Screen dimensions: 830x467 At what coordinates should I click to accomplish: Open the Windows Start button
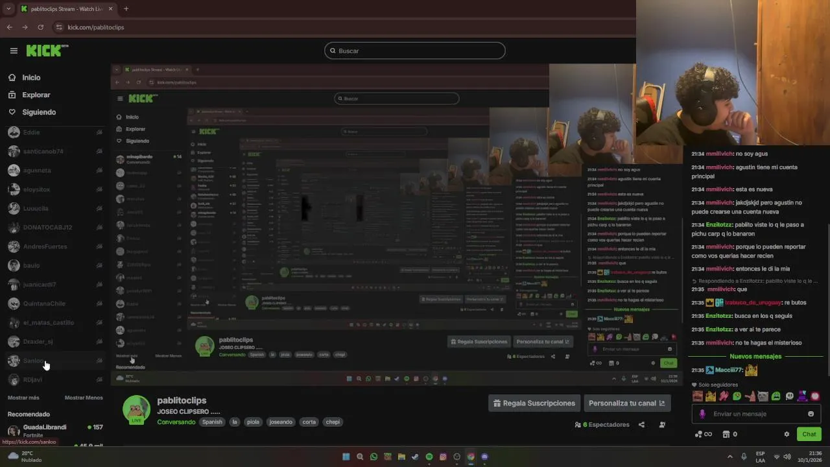[346, 457]
